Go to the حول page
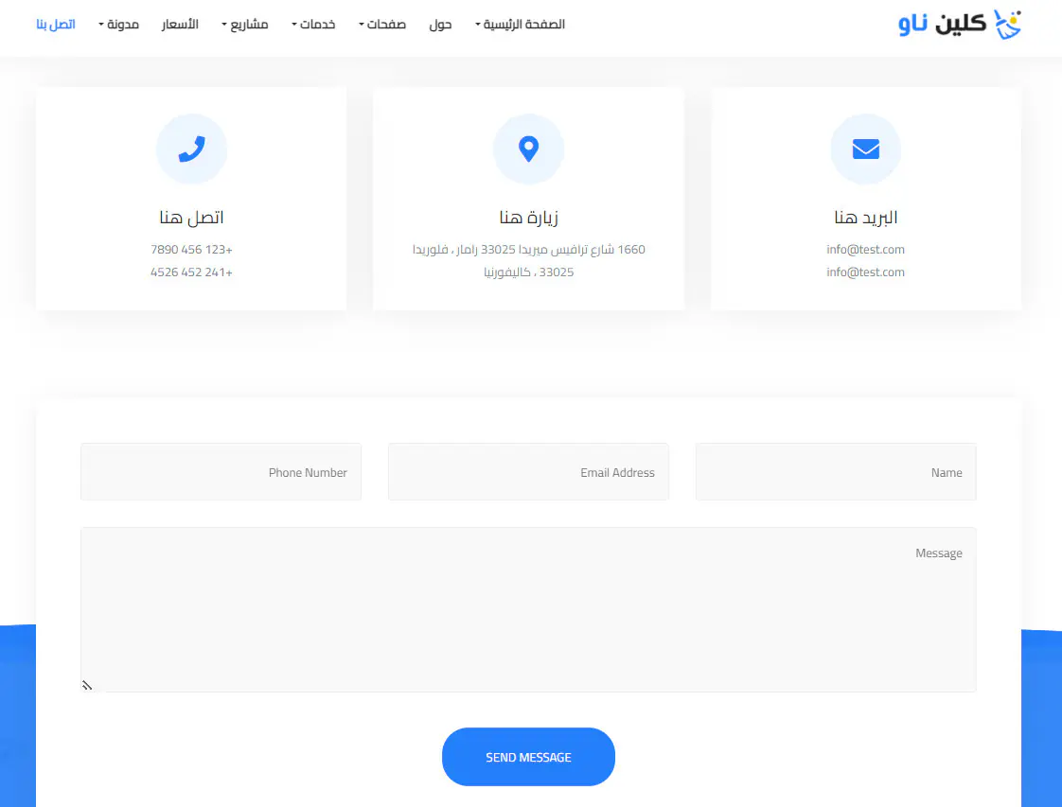 point(440,25)
